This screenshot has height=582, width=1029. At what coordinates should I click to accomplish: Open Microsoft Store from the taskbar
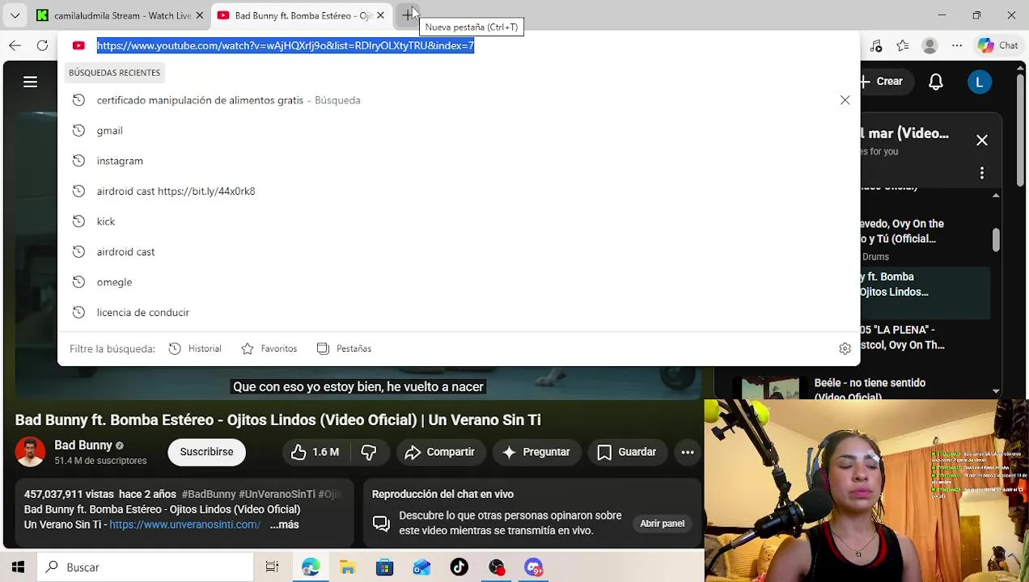(385, 567)
